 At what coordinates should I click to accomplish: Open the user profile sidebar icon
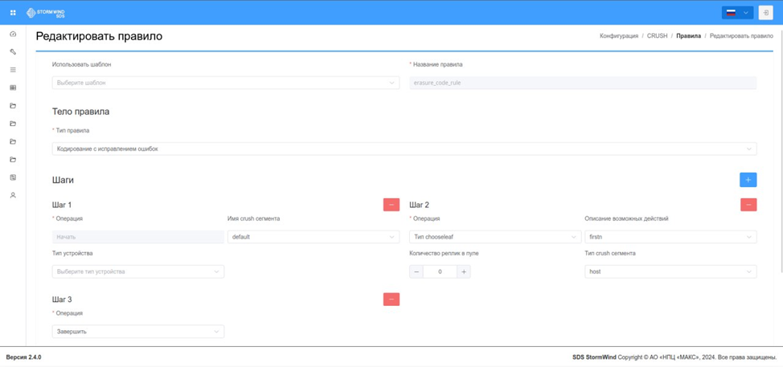[x=13, y=195]
